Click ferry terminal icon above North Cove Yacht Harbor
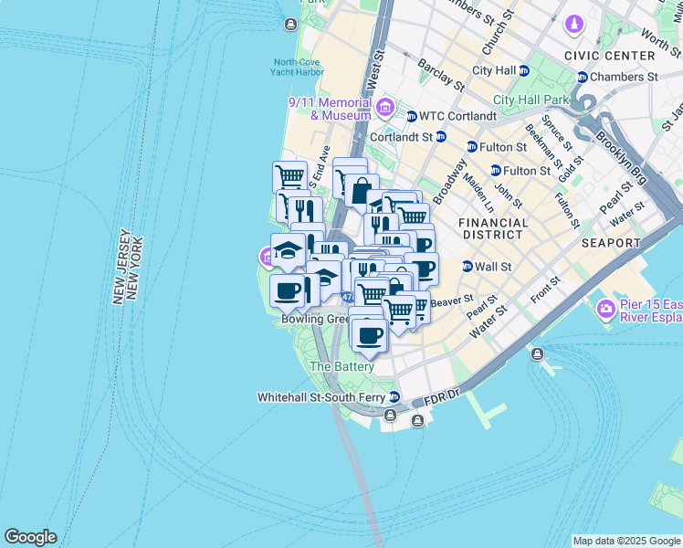Image resolution: width=683 pixels, height=548 pixels. pyautogui.click(x=290, y=25)
